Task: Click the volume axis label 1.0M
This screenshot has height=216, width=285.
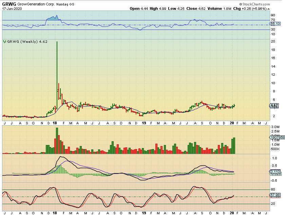Action: 275,145
